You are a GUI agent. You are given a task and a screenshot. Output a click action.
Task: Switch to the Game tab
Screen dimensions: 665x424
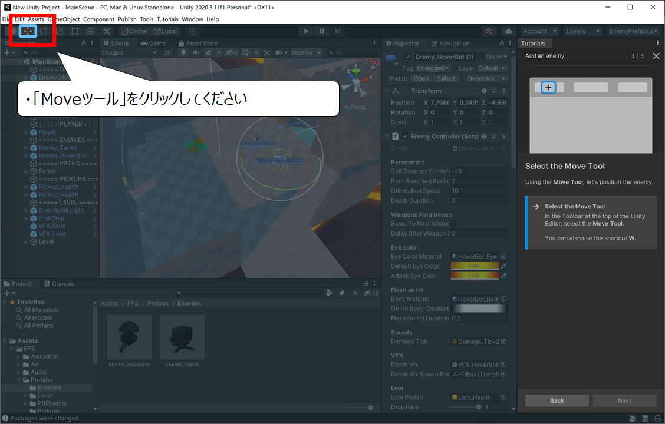(x=153, y=43)
